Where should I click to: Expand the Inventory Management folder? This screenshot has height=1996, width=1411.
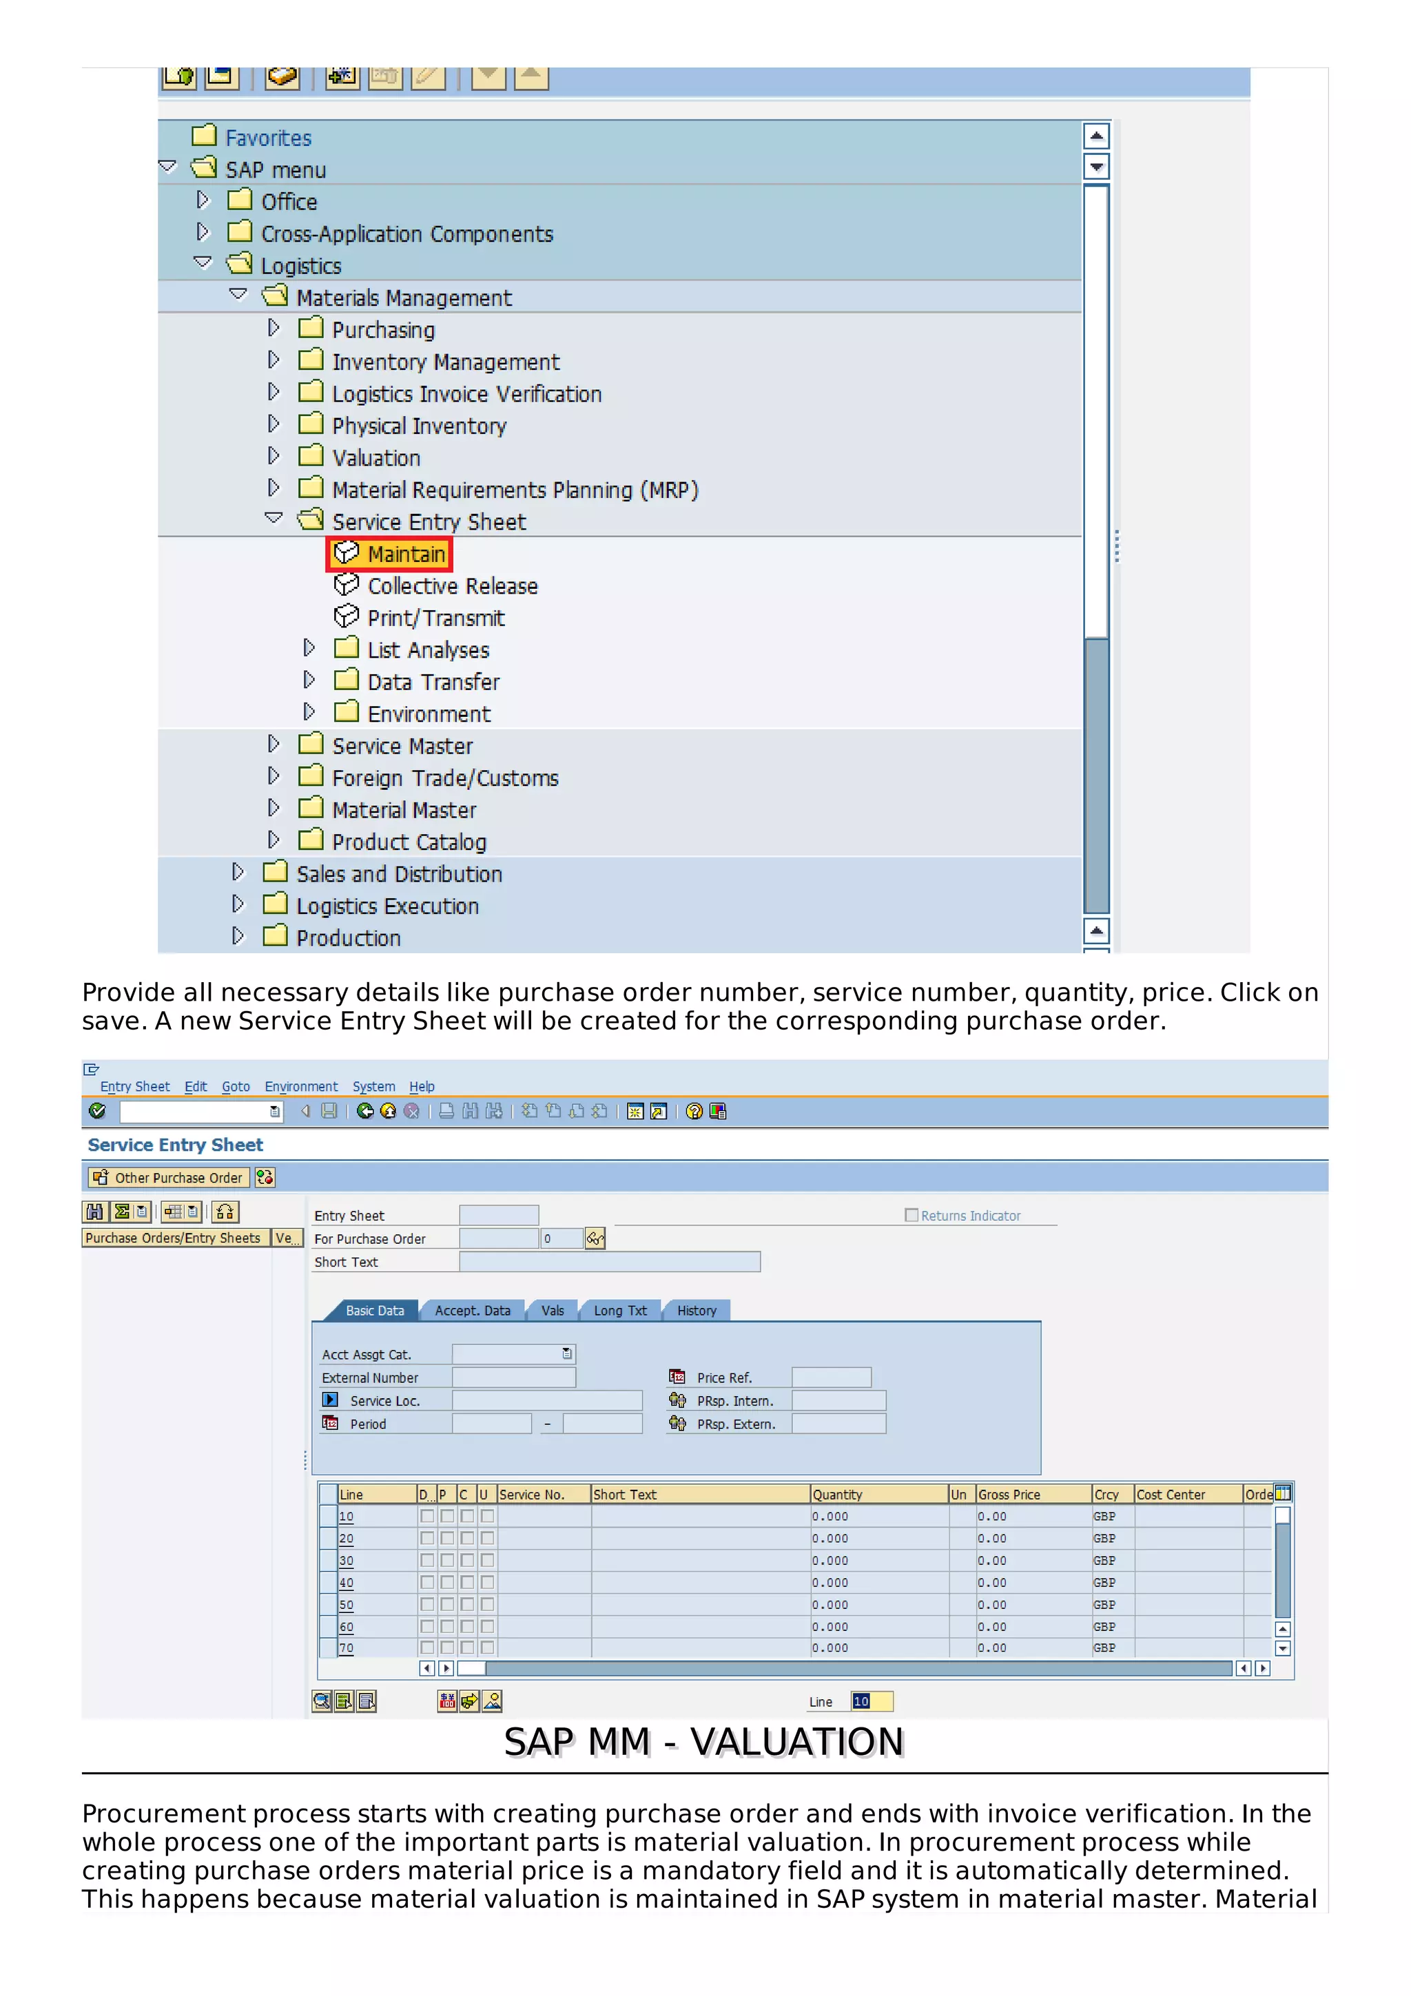(x=274, y=360)
